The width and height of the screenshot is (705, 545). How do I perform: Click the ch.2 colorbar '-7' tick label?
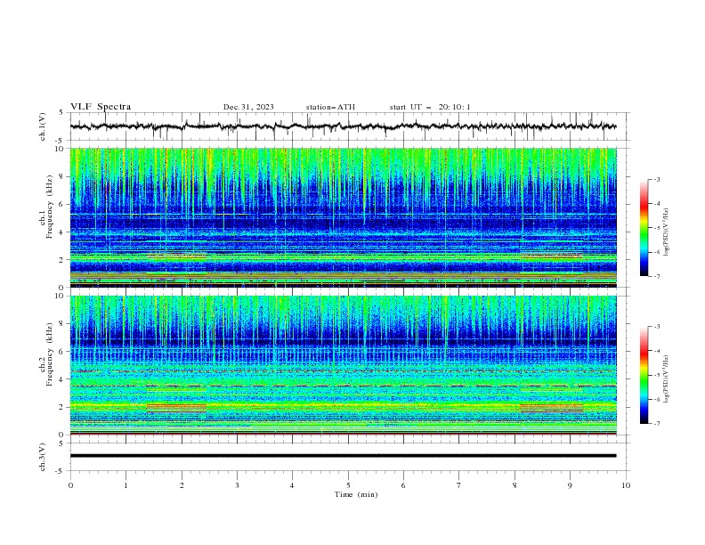[656, 424]
